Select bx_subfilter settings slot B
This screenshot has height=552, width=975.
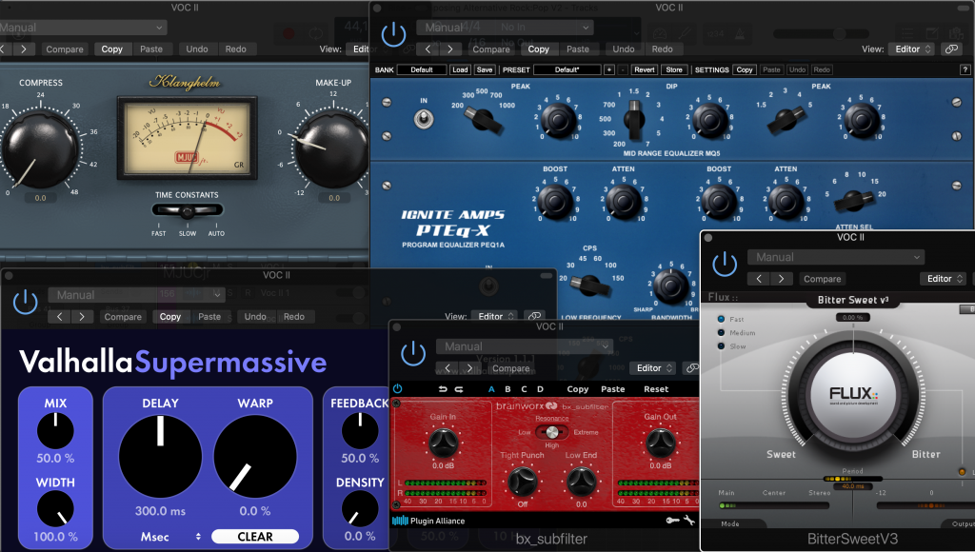[x=507, y=389]
